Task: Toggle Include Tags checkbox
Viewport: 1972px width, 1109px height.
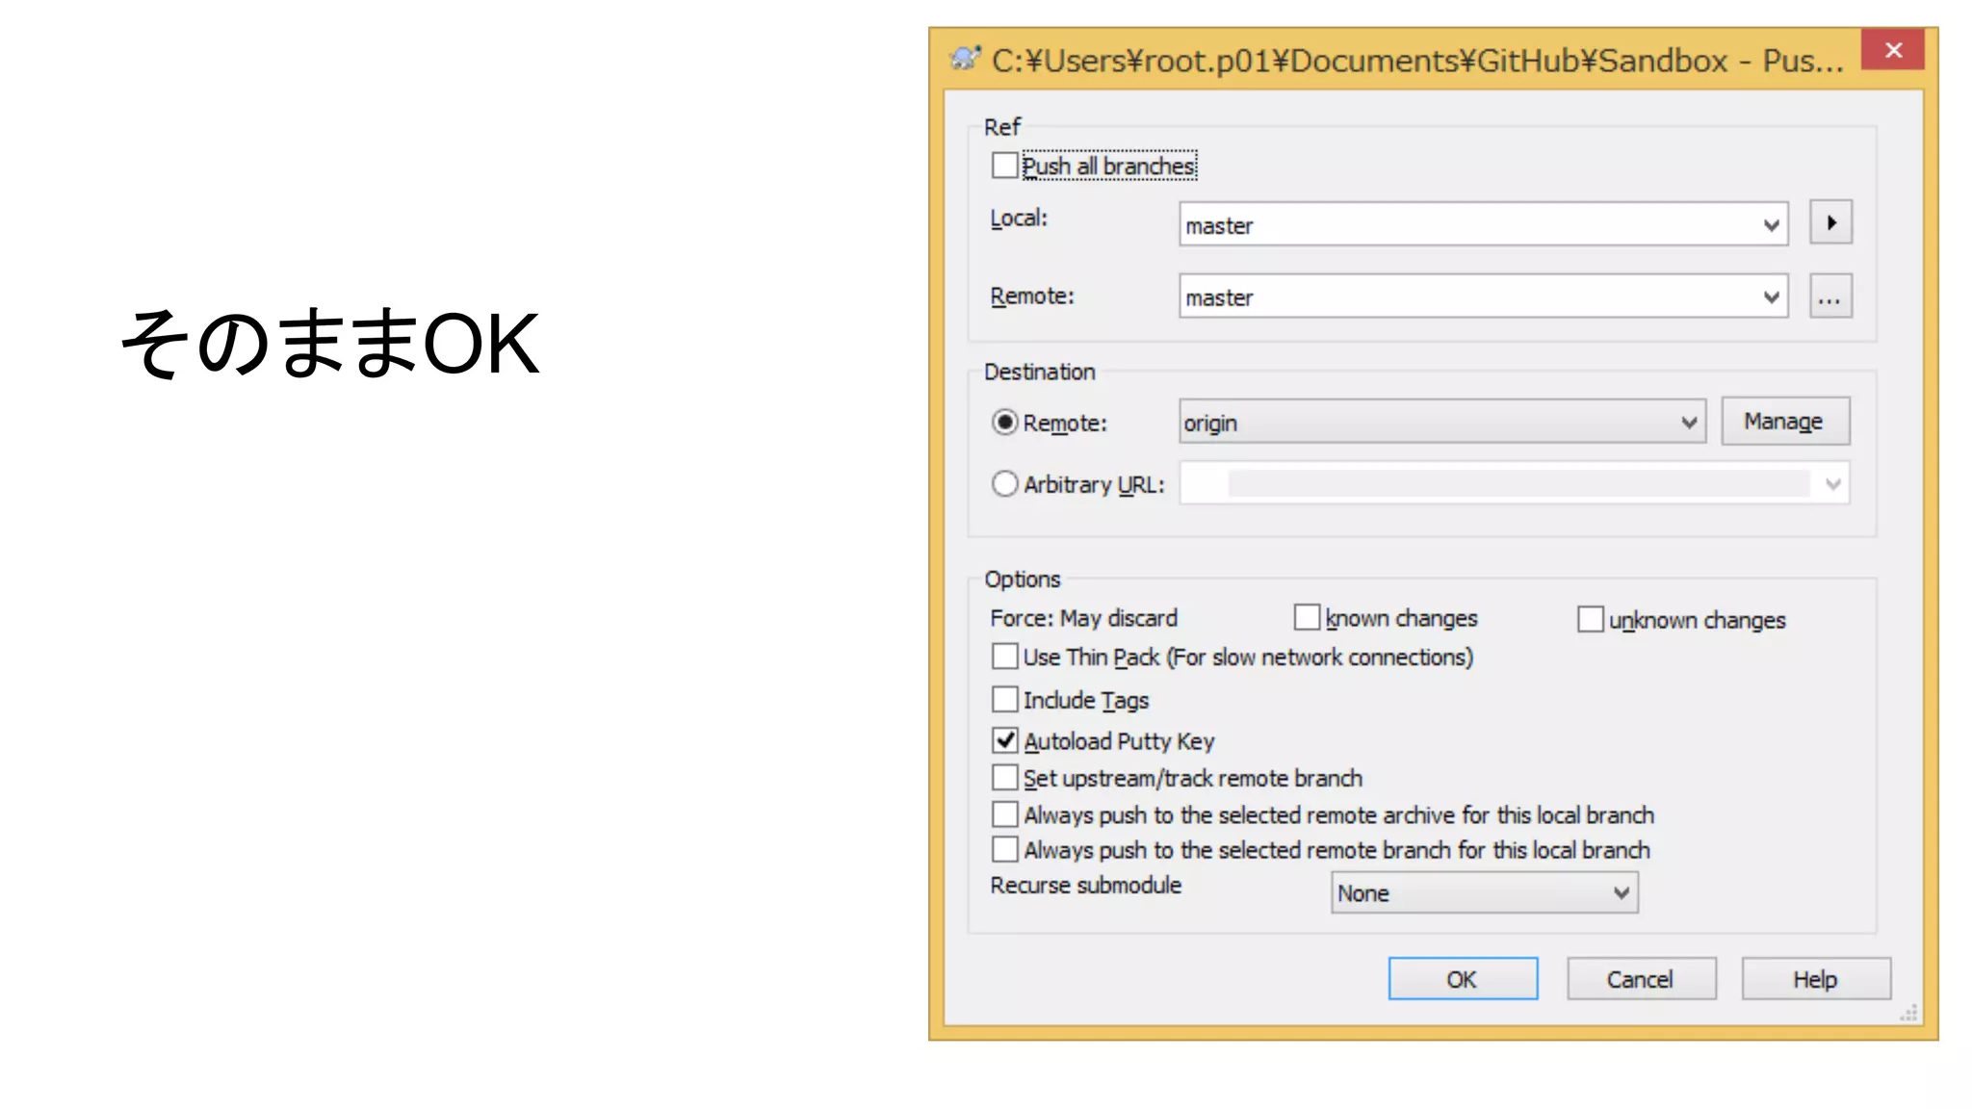Action: (x=1005, y=699)
